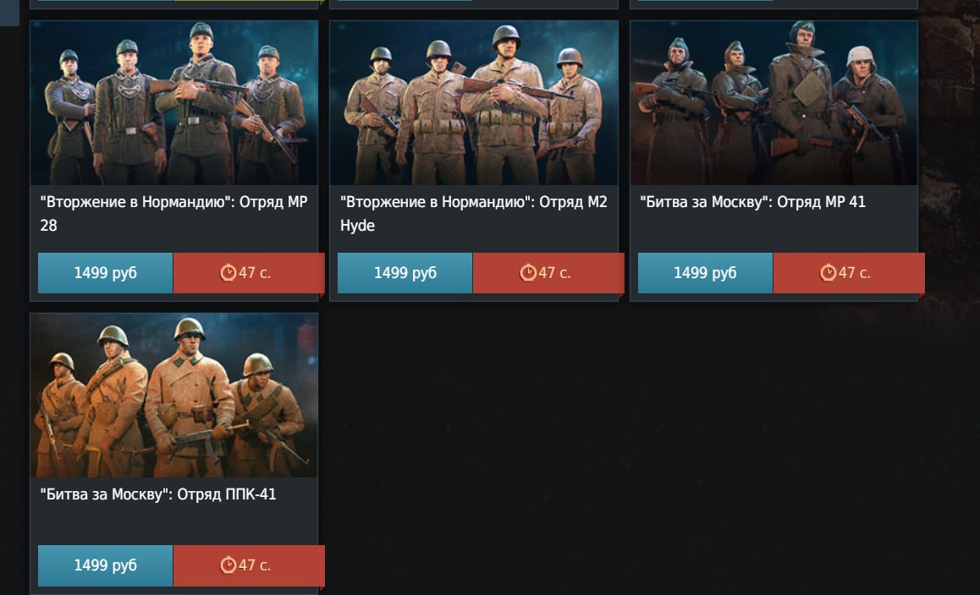The image size is (980, 595).
Task: Open the ППК-41 squad image
Action: (173, 396)
